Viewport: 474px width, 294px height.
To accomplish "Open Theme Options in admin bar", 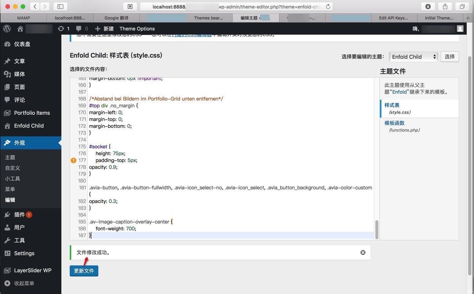I will [137, 28].
